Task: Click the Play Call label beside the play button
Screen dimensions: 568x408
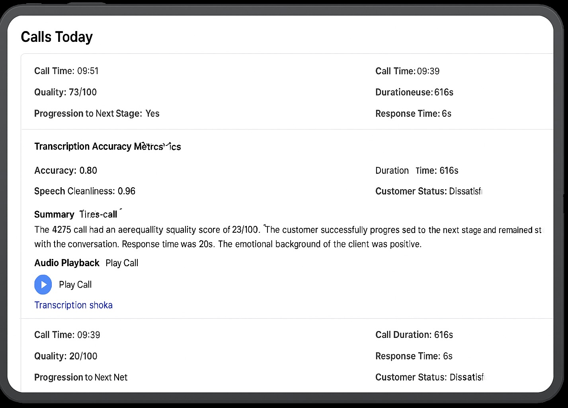Action: [75, 284]
